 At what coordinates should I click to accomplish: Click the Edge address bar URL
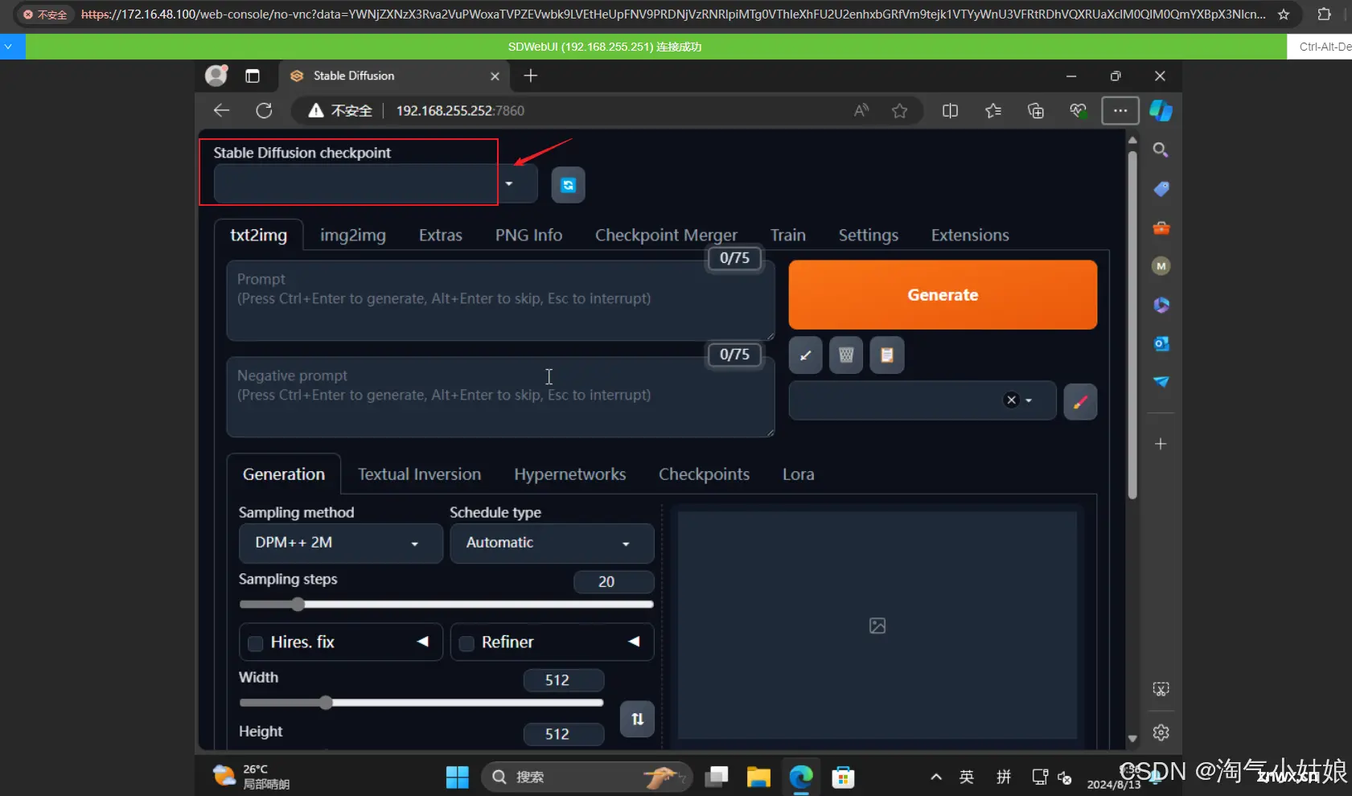[460, 111]
